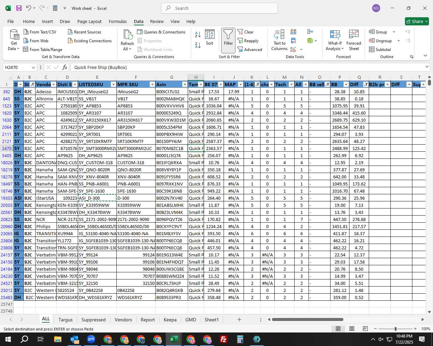Click the Data Validation icon
This screenshot has width=433, height=346.
293,50
